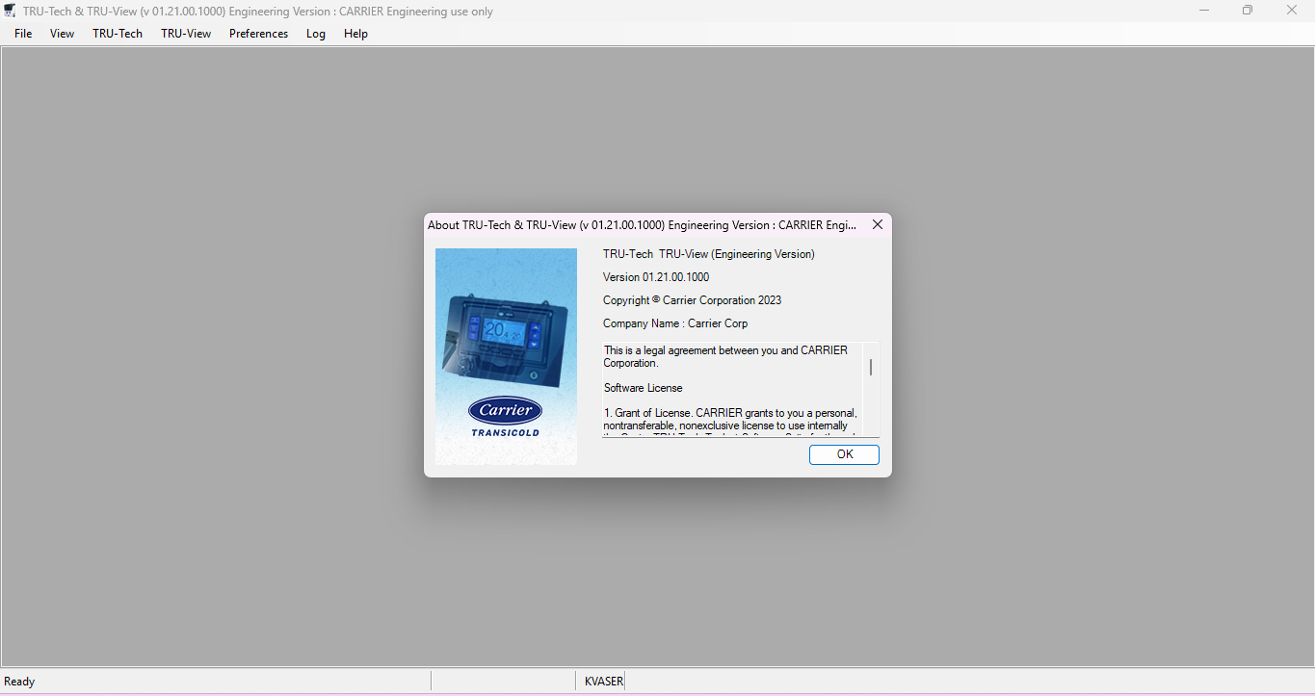Screen dimensions: 1315x696
Task: Open the Help menu
Action: pyautogui.click(x=355, y=33)
